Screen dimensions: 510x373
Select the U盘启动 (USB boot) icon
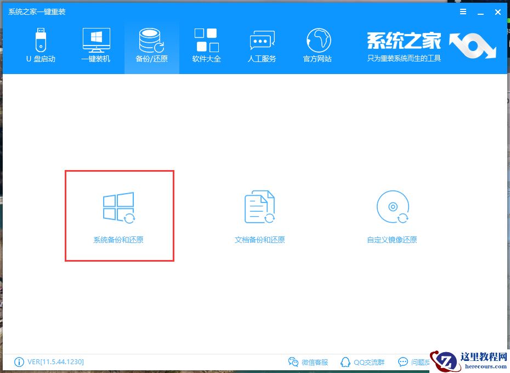(40, 44)
